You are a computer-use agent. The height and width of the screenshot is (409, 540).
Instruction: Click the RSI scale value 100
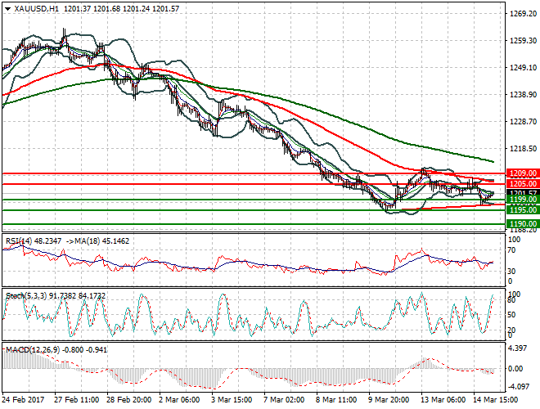(514, 239)
